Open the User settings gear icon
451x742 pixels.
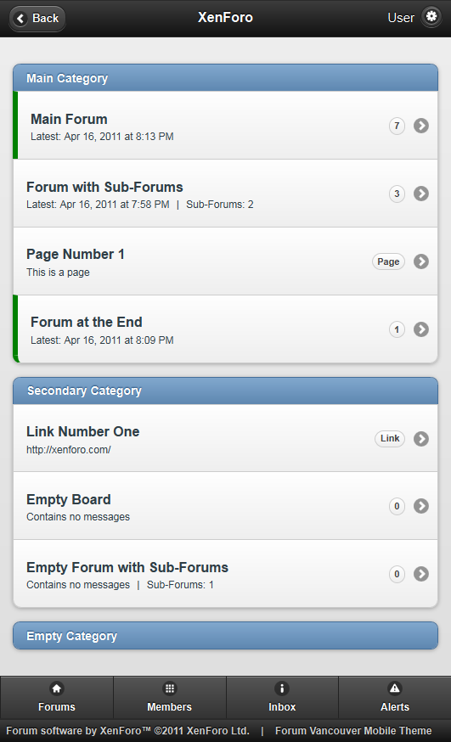point(431,17)
